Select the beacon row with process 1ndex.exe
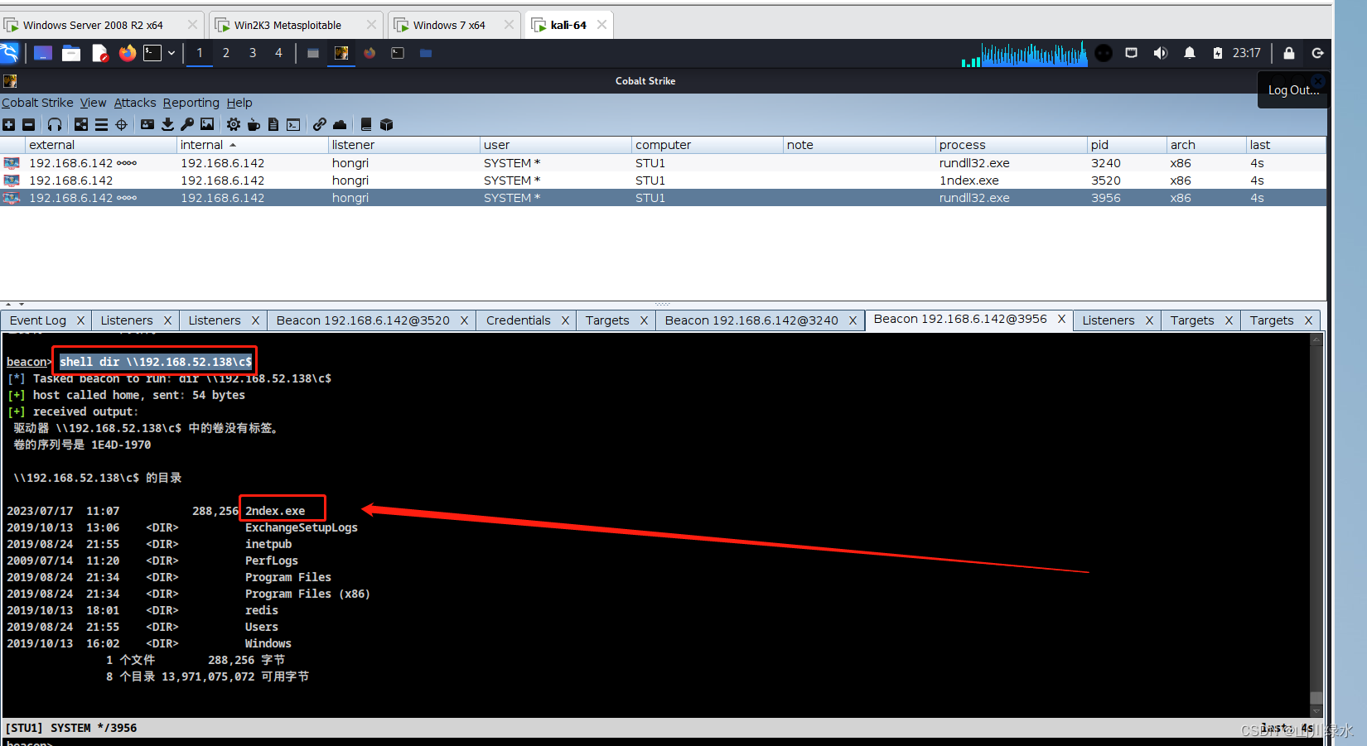The image size is (1367, 746). 663,180
